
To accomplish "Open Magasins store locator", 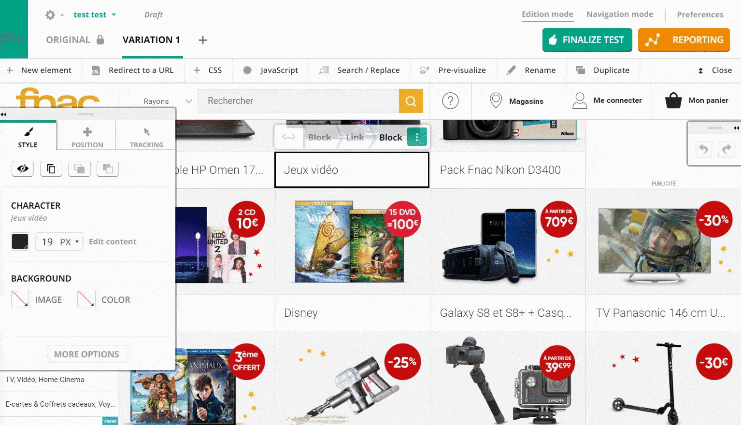I will (x=516, y=101).
